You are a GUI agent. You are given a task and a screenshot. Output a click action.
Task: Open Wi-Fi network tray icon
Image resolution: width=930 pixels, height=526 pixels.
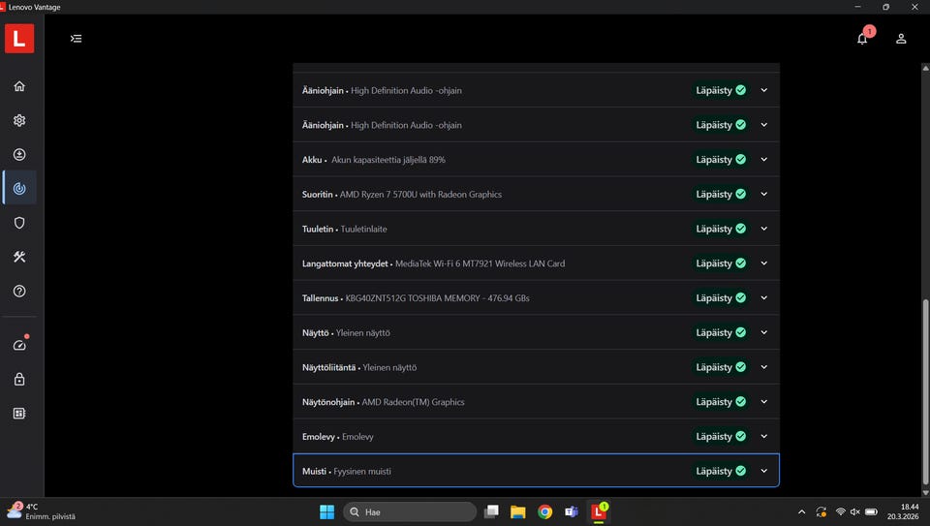tap(841, 511)
